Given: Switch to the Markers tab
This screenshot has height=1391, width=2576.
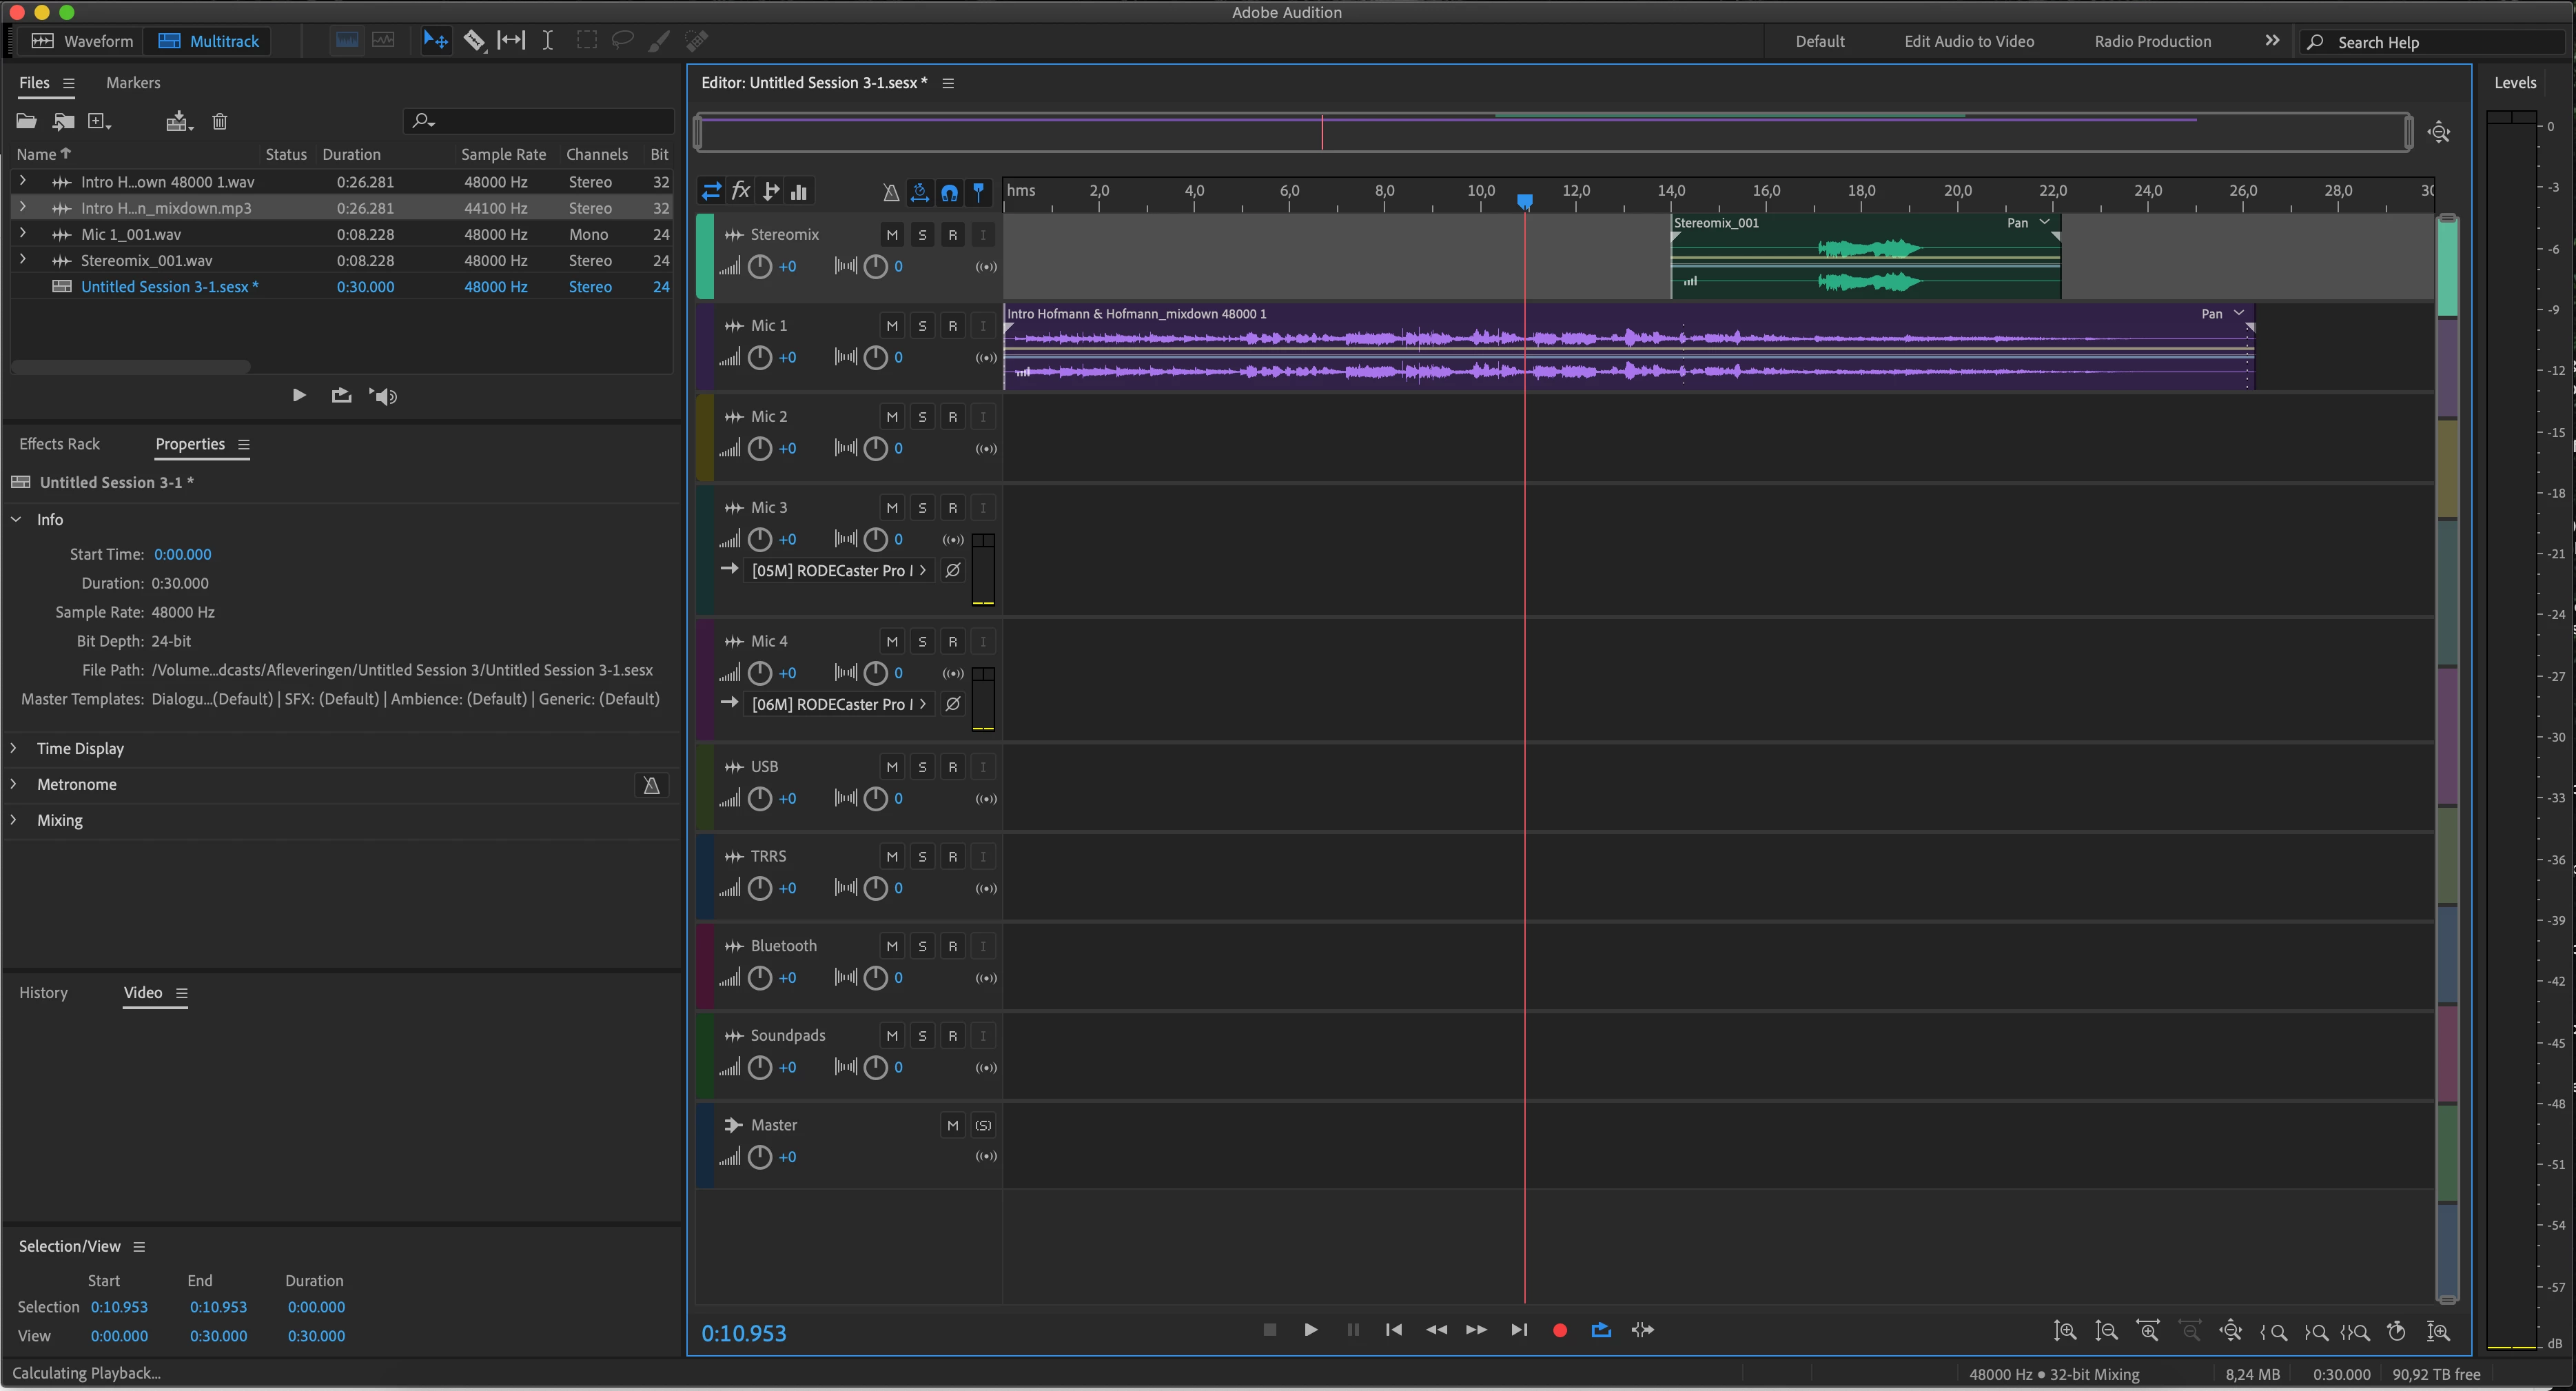Looking at the screenshot, I should (x=133, y=83).
